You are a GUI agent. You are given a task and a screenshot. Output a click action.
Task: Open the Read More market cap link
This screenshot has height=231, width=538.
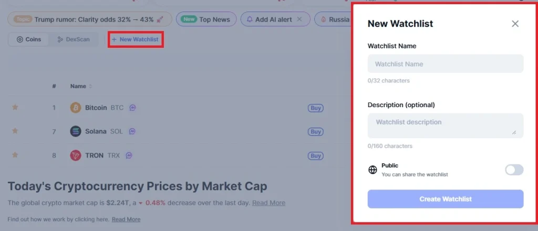[x=268, y=203]
